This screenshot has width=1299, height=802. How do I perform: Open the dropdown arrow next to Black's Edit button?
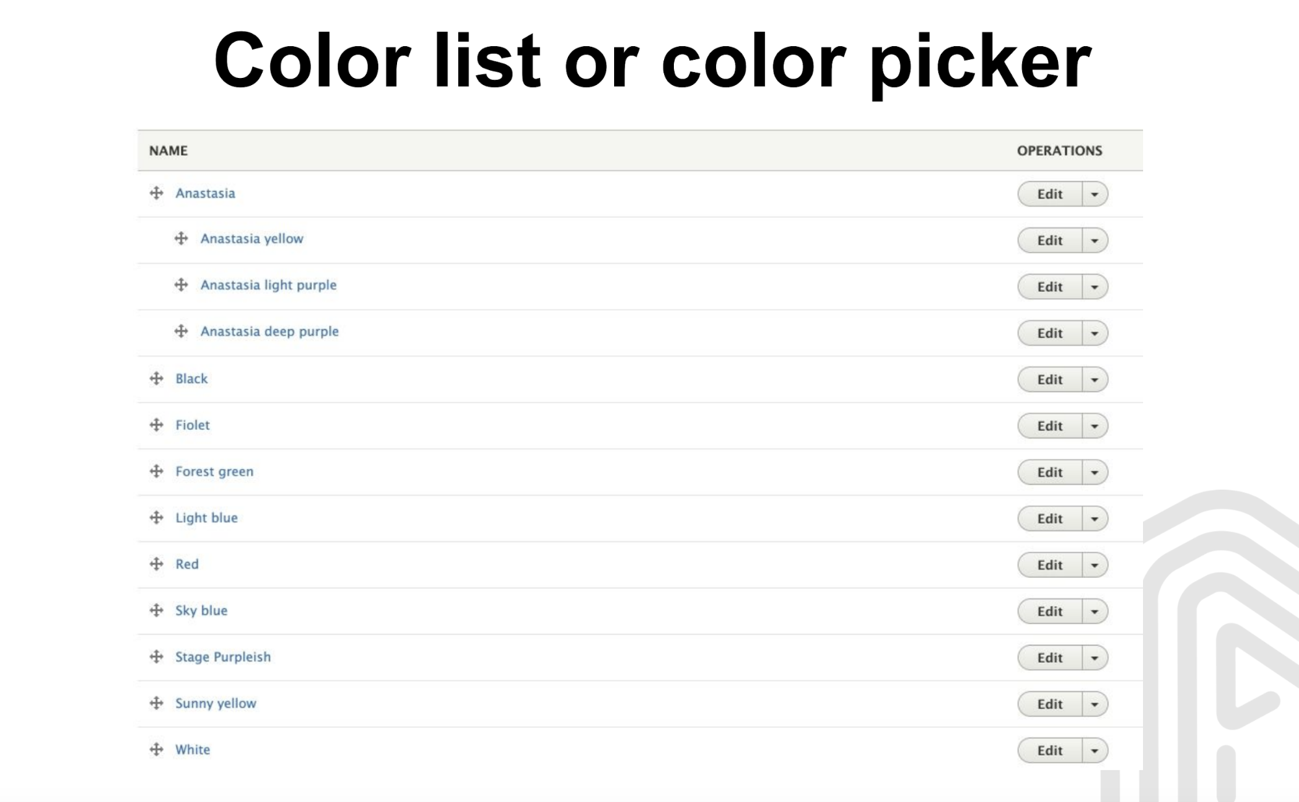pos(1096,379)
